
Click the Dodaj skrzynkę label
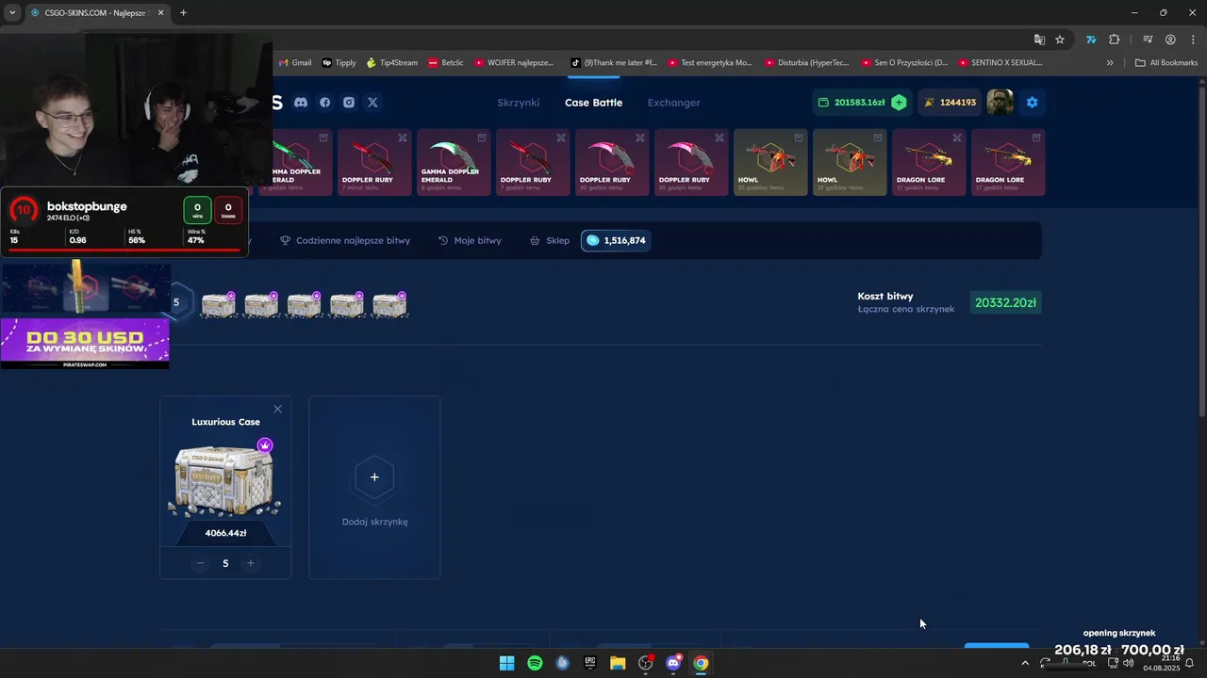click(374, 522)
